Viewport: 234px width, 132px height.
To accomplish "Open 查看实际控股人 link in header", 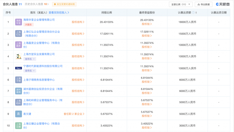I will [x=59, y=13].
